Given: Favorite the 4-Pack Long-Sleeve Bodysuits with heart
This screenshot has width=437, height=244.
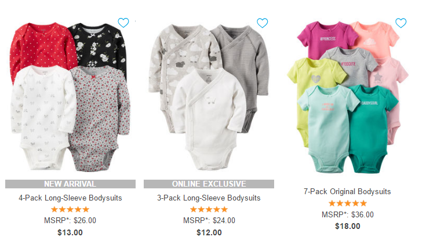Looking at the screenshot, I should tap(123, 23).
